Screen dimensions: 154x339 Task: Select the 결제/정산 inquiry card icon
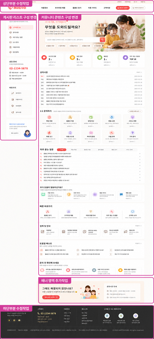pyautogui.click(x=91, y=117)
